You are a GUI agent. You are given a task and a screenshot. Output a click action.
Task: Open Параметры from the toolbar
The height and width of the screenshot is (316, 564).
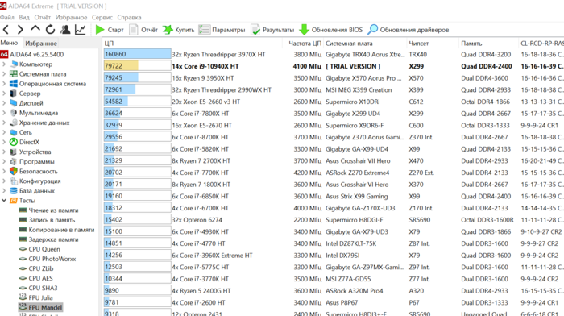click(x=222, y=30)
